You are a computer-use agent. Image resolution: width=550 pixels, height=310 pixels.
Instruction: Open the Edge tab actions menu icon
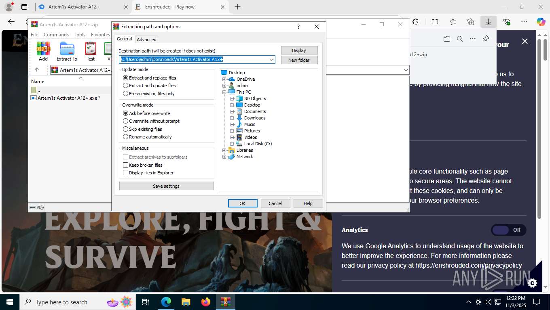[x=24, y=7]
